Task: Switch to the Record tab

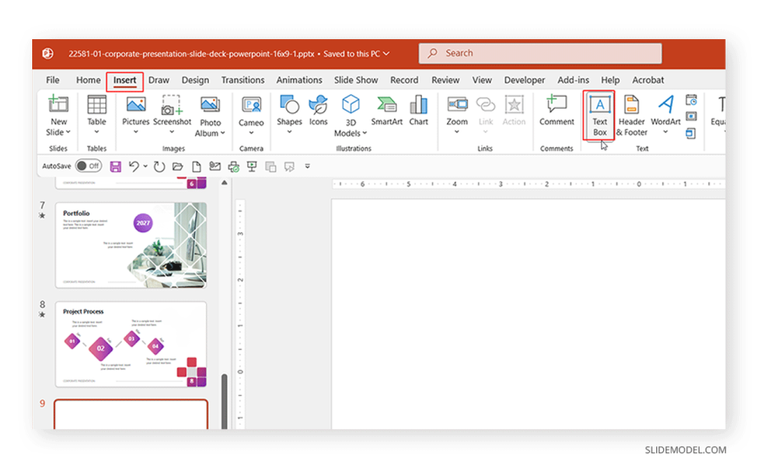Action: (x=404, y=80)
